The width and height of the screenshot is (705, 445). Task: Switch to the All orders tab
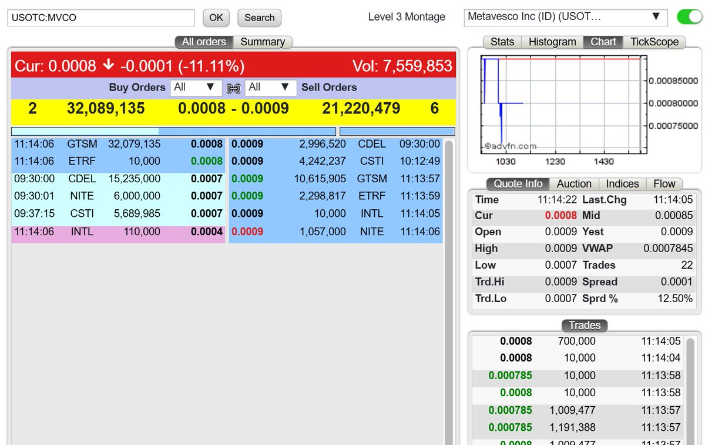click(204, 42)
